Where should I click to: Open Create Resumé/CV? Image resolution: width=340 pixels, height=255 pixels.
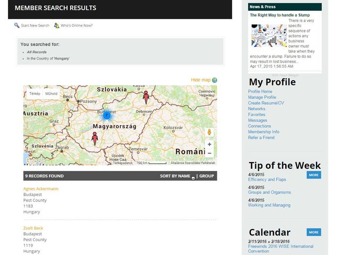click(x=266, y=103)
